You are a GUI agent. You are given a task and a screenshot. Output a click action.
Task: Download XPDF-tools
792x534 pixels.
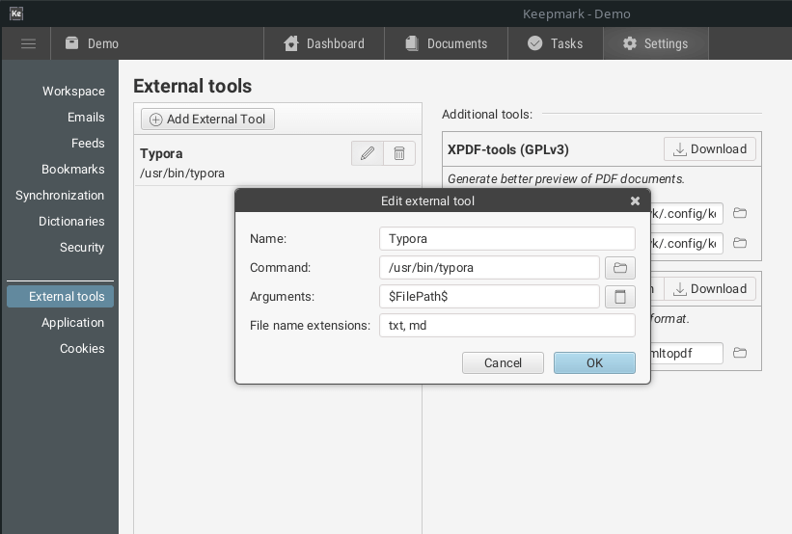709,149
